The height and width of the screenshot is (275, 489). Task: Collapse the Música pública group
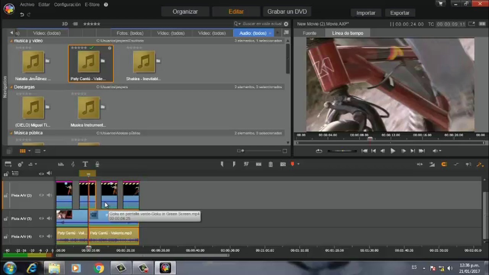(11, 133)
